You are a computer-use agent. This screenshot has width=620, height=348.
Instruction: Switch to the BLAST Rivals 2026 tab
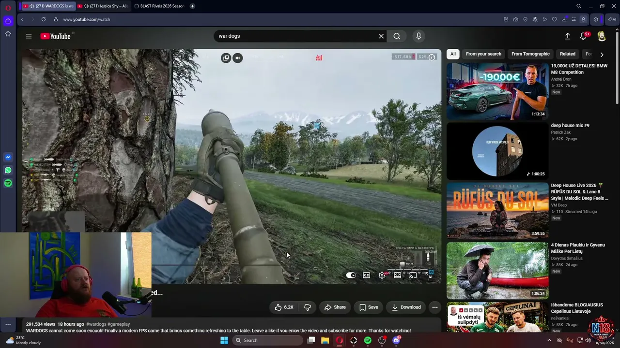click(159, 6)
